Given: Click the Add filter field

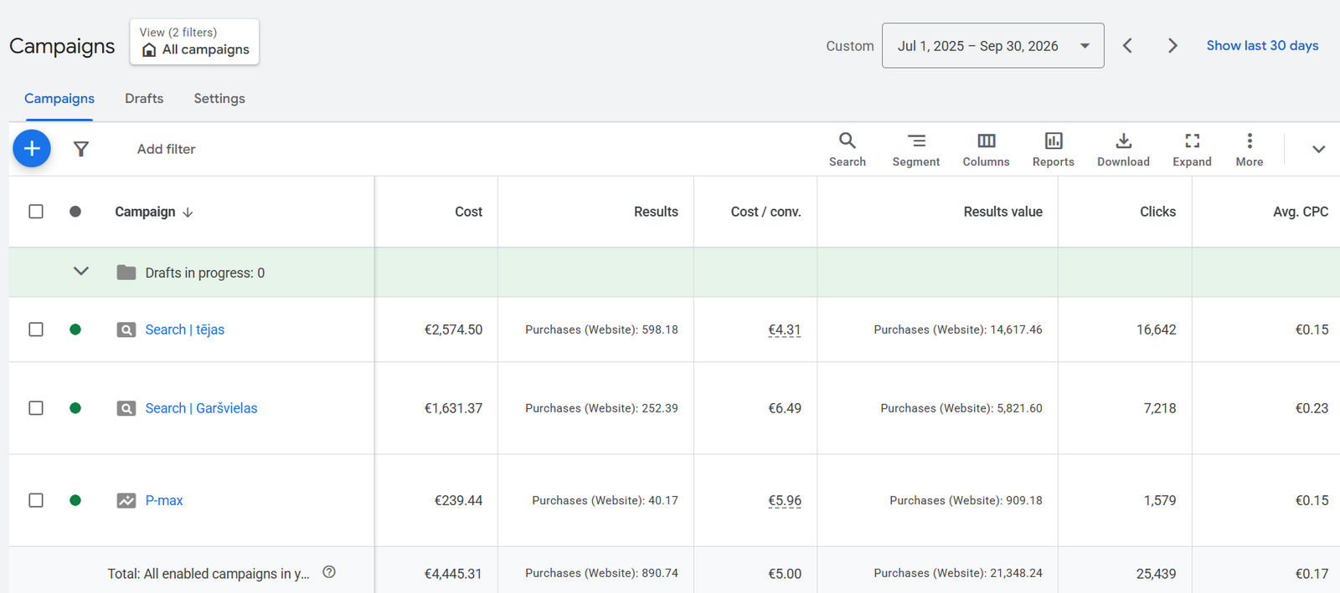Looking at the screenshot, I should pos(166,149).
